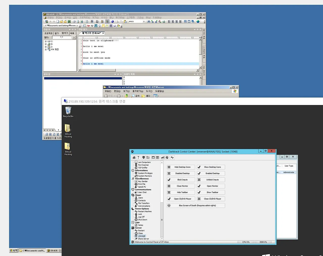Viewport: 323px width, 256px height.
Task: Click the folders (폴더) button in Explorer window
Action: pyautogui.click(x=146, y=96)
